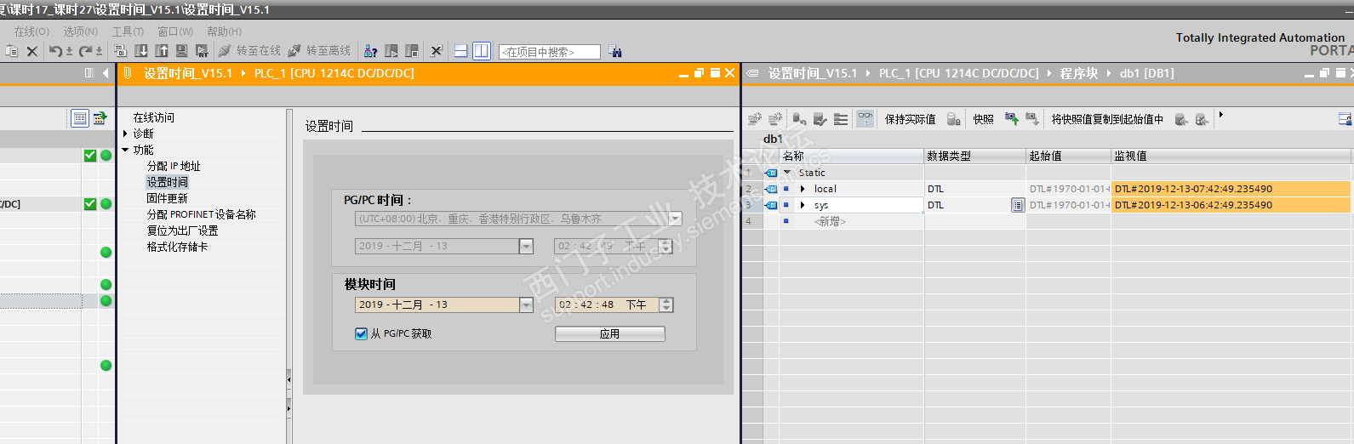Open the 窗口(W) menu
The width and height of the screenshot is (1354, 444).
coord(175,31)
